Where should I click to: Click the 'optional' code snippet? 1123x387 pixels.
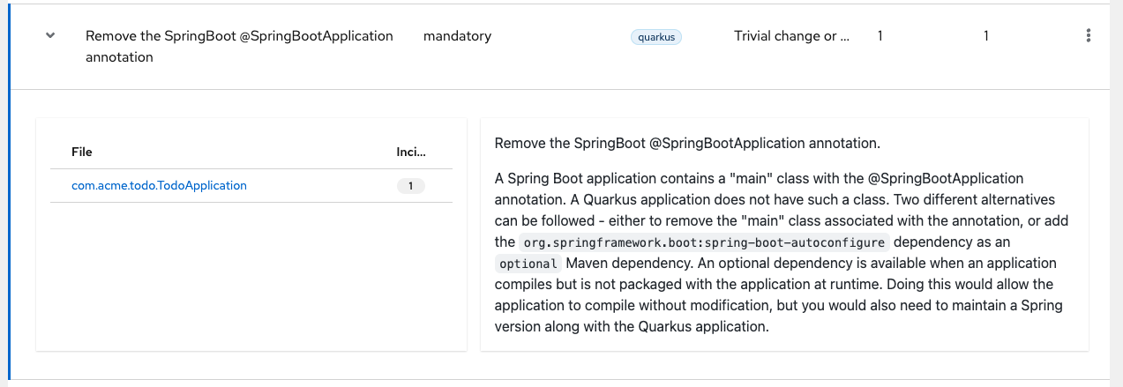point(528,264)
